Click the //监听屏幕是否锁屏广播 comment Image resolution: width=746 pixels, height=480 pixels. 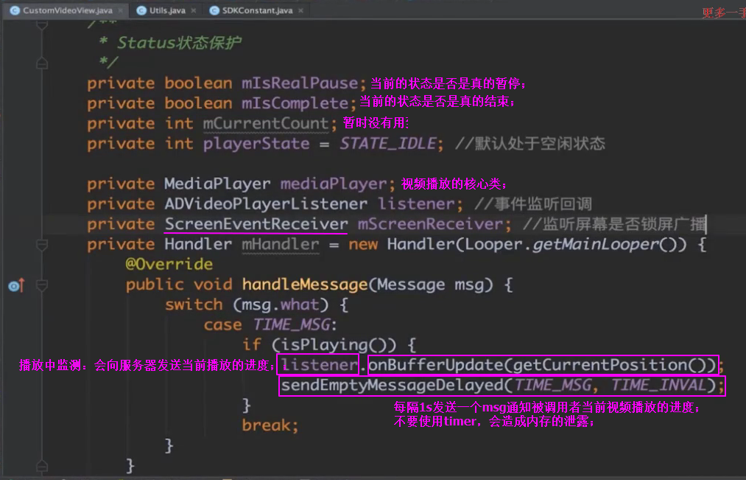[x=613, y=224]
